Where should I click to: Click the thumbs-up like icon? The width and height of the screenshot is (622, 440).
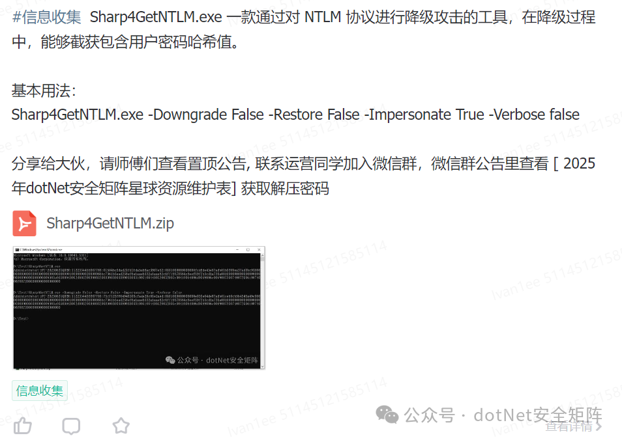tap(23, 426)
